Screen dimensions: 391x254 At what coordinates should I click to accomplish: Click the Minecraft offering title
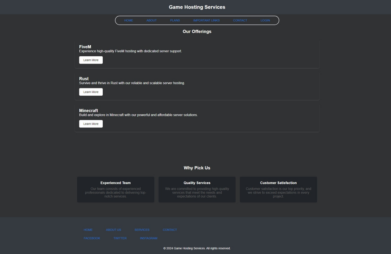pos(89,110)
